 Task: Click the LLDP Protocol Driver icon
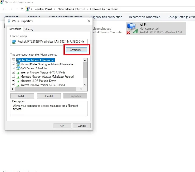[x=18, y=81]
